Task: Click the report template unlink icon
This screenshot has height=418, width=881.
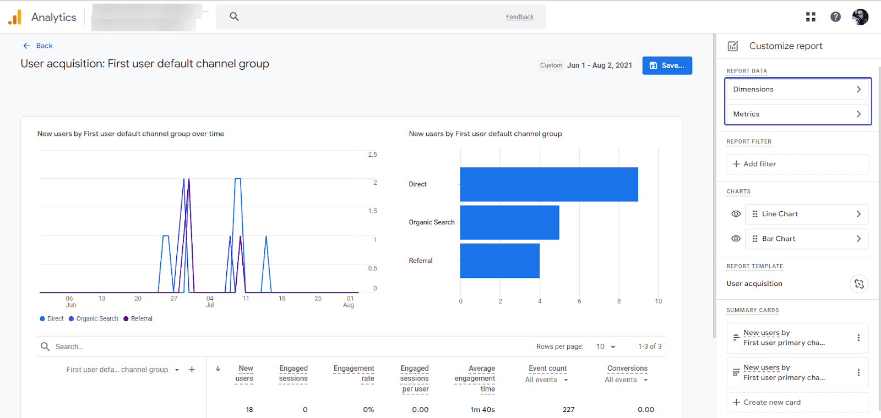Action: [x=859, y=284]
